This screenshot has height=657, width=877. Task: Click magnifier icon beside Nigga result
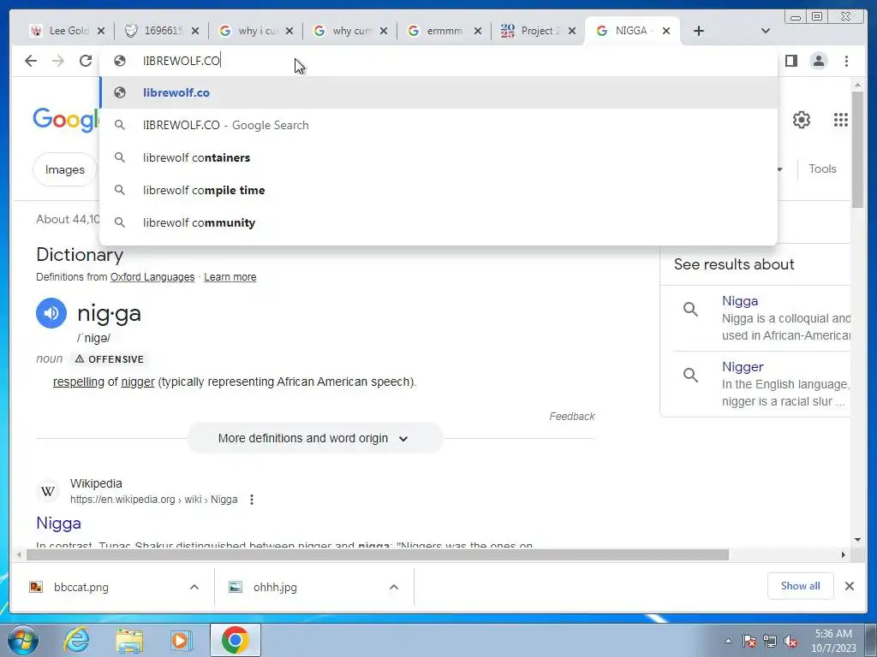tap(691, 309)
